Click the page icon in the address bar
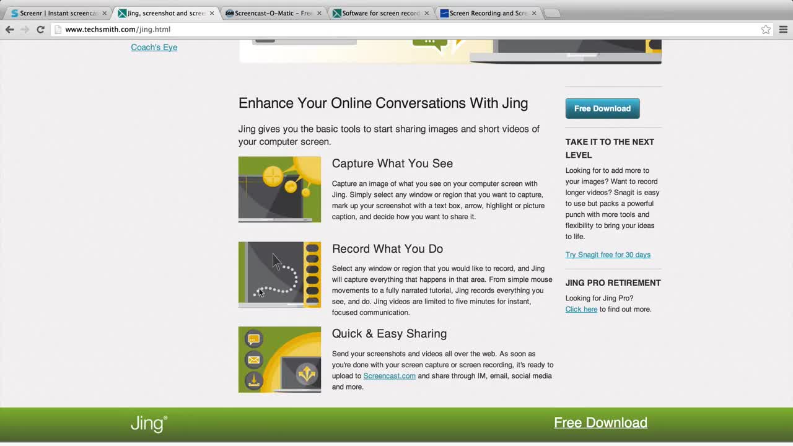The image size is (793, 446). pyautogui.click(x=58, y=29)
